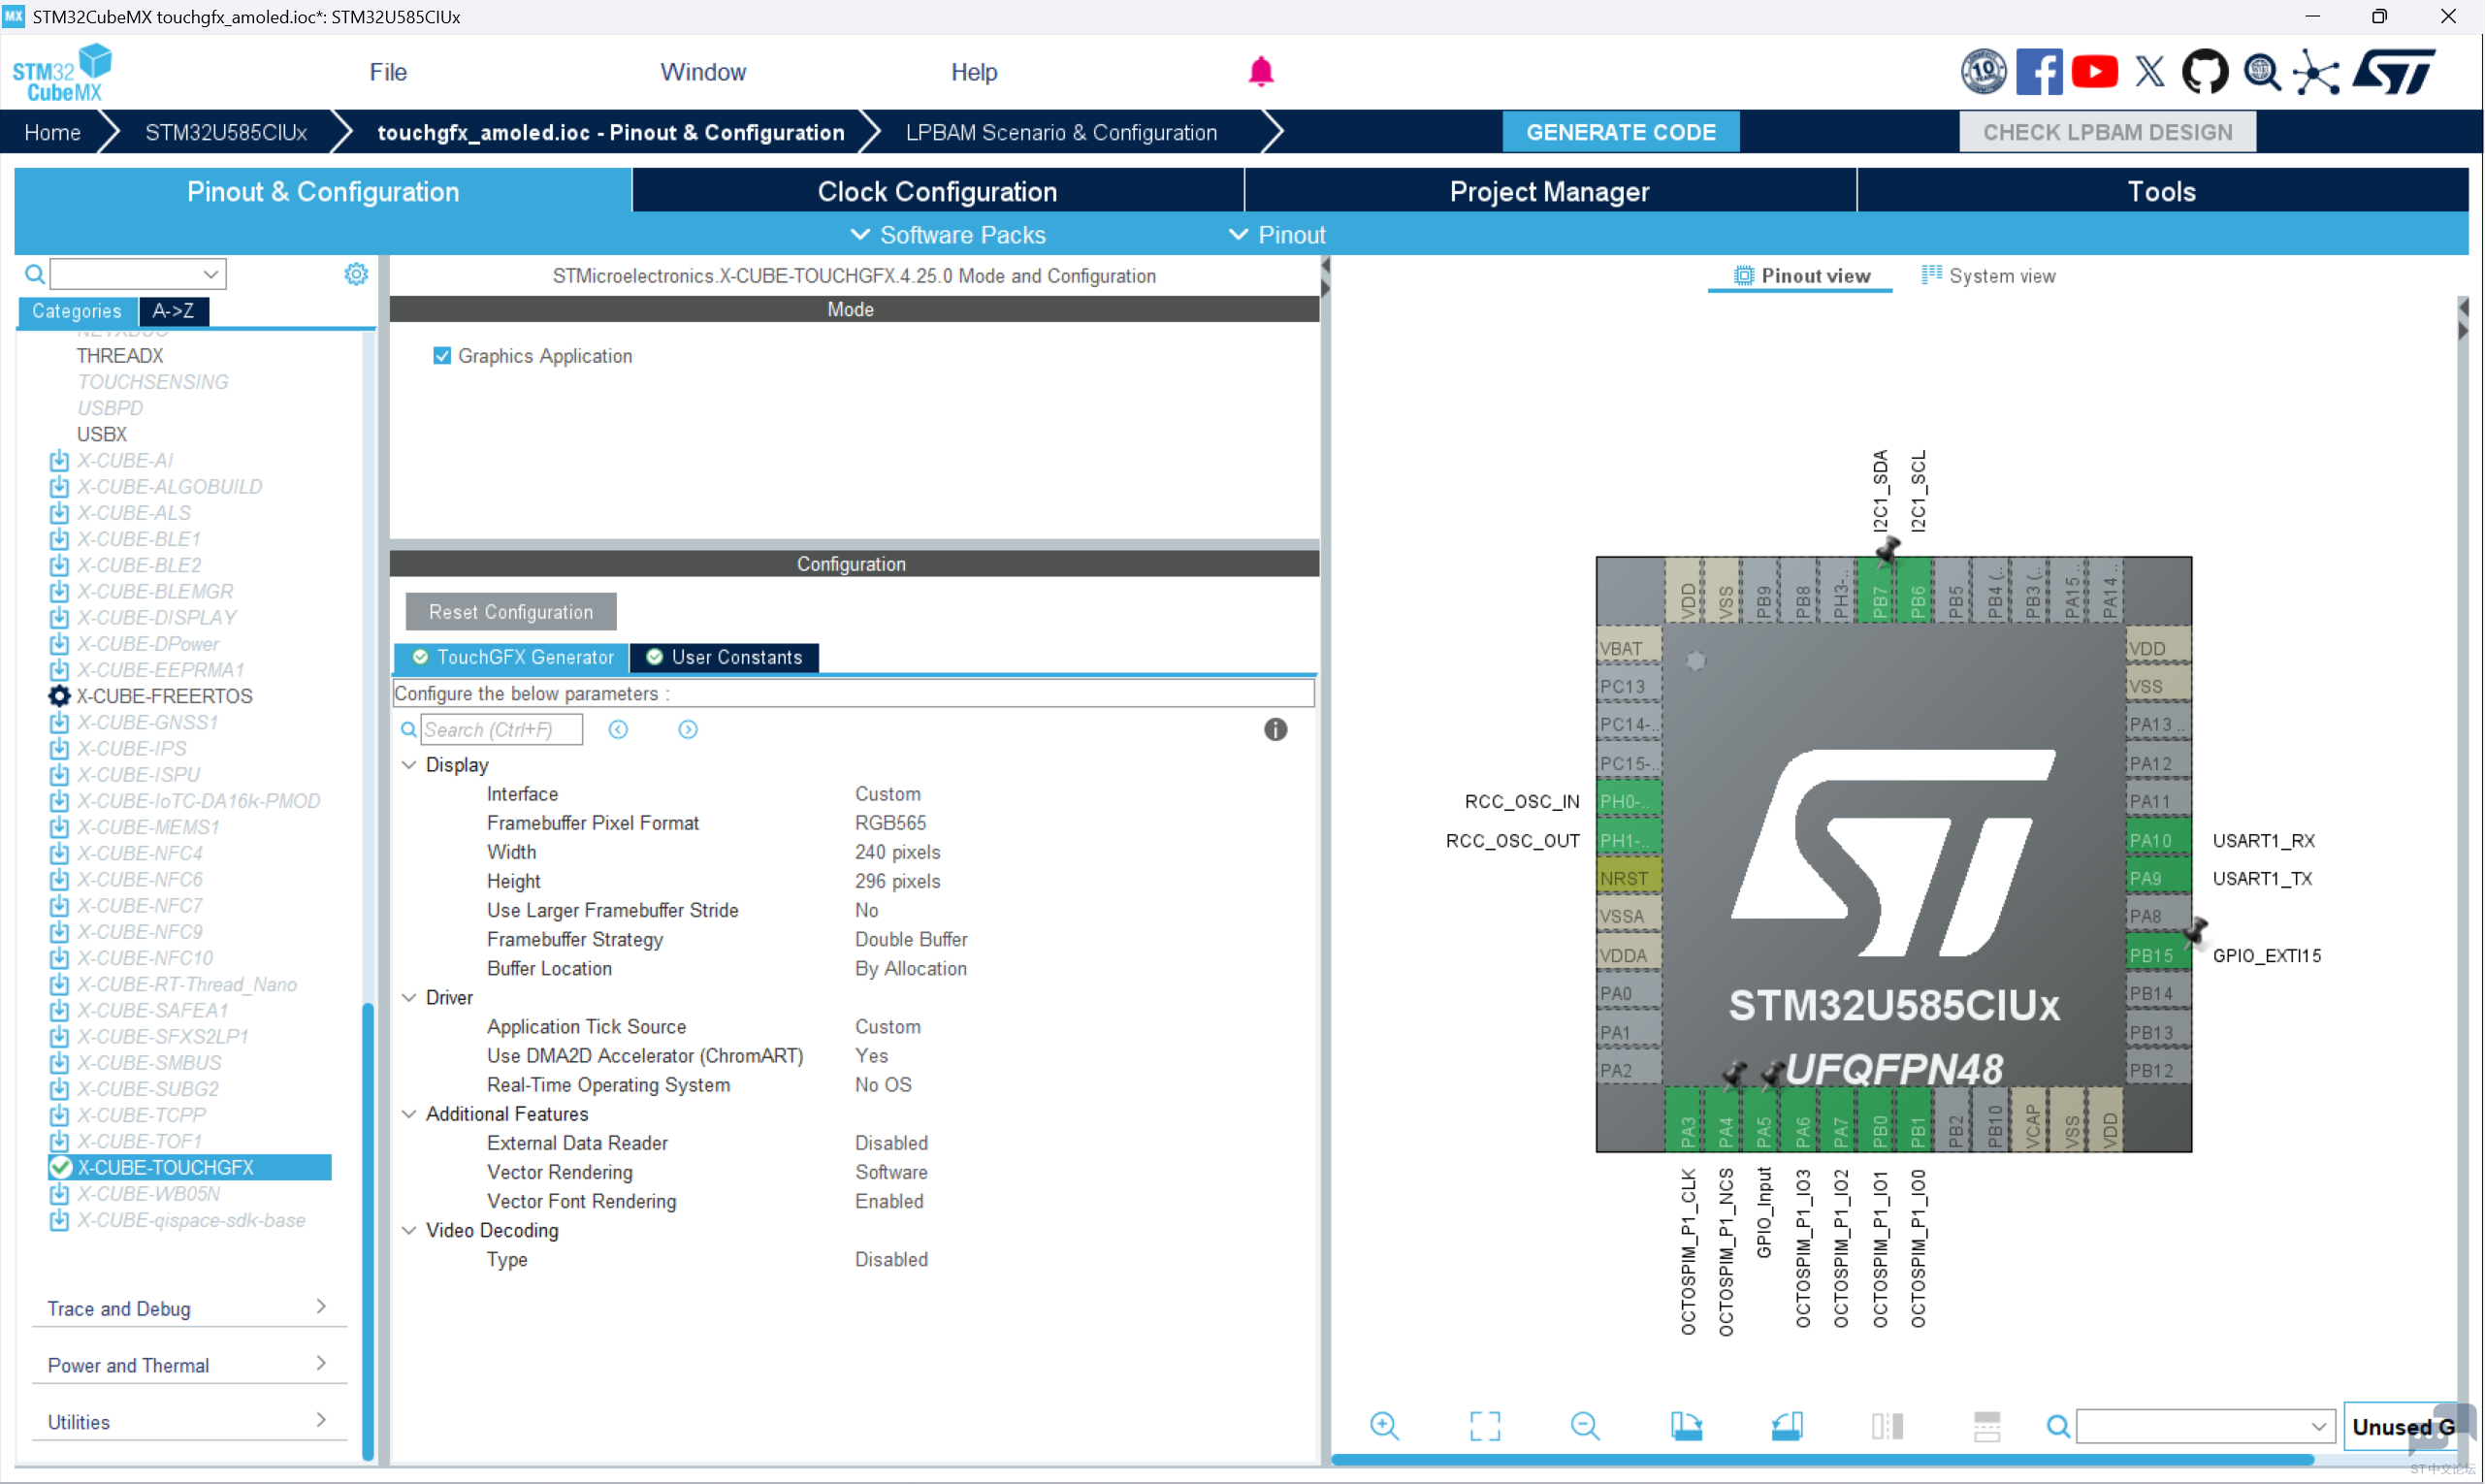
Task: Go to the Home breadcrumb
Action: tap(52, 132)
